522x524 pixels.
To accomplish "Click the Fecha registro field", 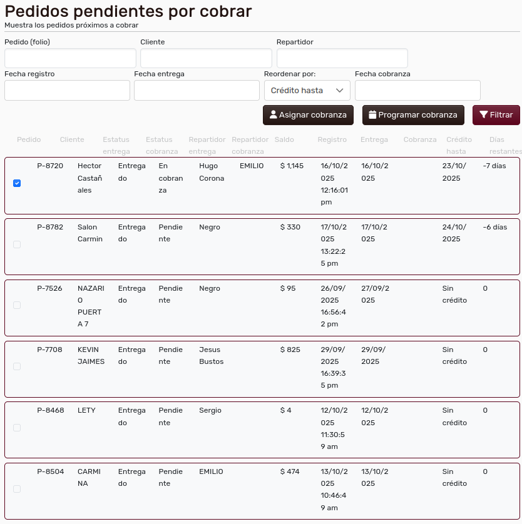I will [67, 90].
